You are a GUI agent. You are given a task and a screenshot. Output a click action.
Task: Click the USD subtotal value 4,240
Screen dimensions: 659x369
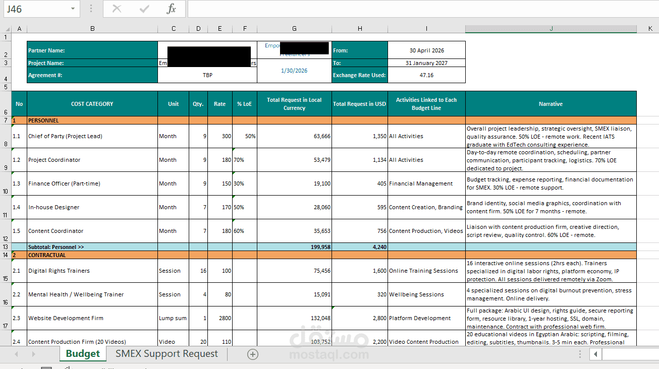[360, 247]
